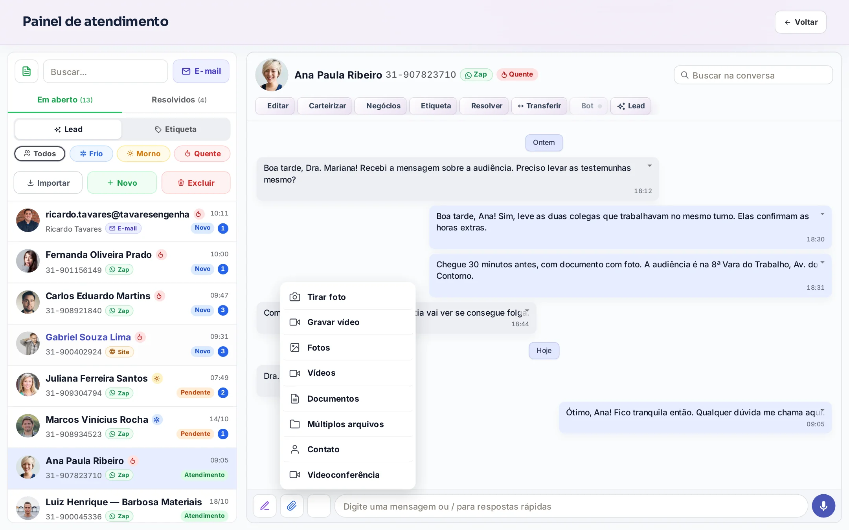Select the Morno lead filter

click(143, 154)
